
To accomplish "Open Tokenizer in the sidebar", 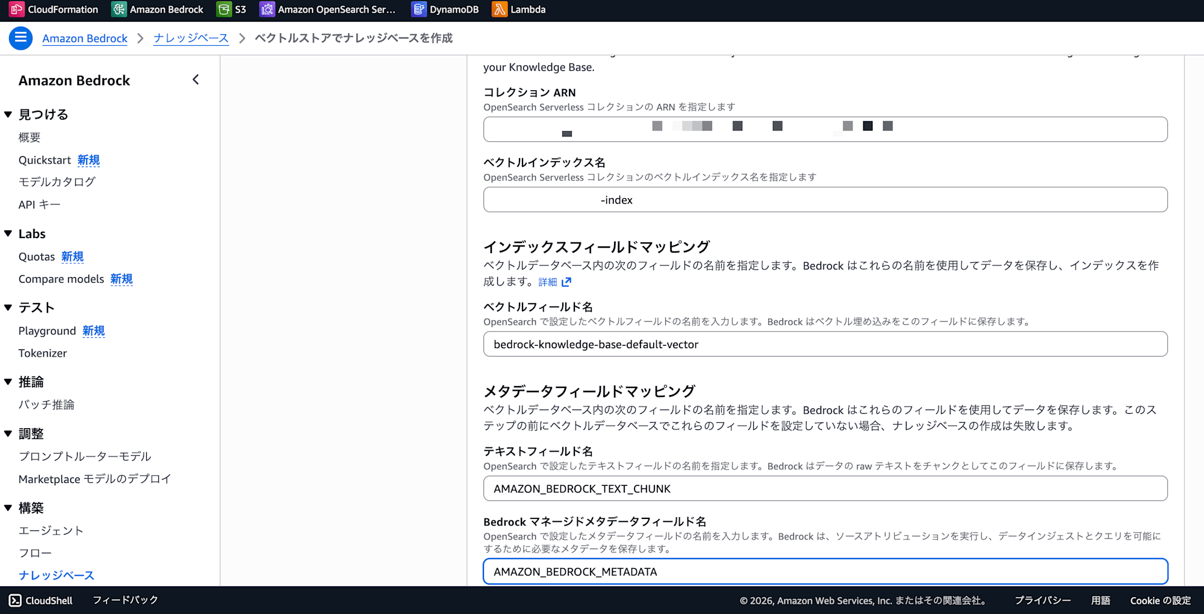I will pyautogui.click(x=43, y=353).
